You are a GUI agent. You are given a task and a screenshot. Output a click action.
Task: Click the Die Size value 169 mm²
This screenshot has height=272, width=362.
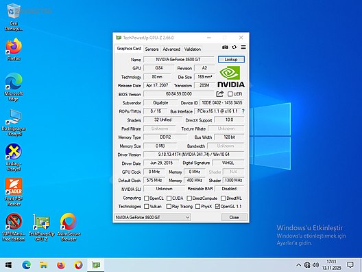204,77
